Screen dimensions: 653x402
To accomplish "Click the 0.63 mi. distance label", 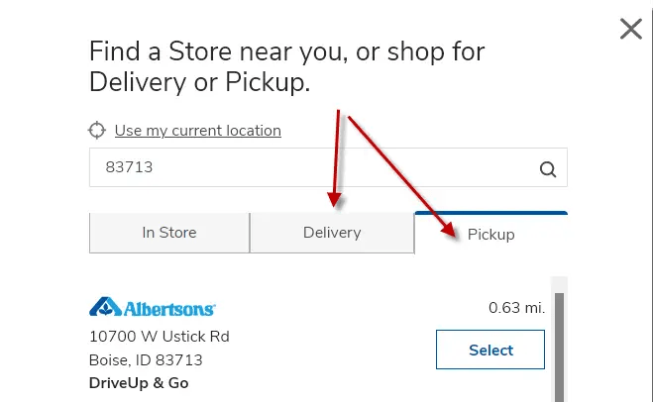I will pos(516,308).
